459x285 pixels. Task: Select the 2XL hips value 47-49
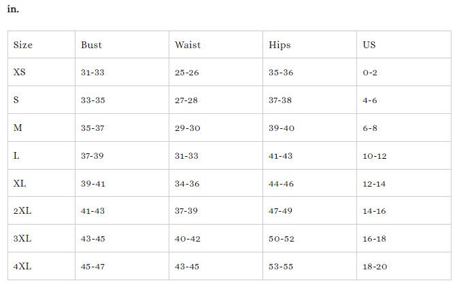pyautogui.click(x=281, y=212)
